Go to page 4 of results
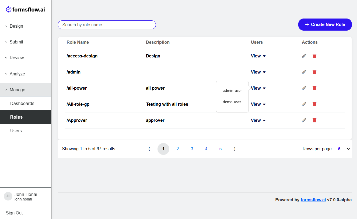 point(206,149)
